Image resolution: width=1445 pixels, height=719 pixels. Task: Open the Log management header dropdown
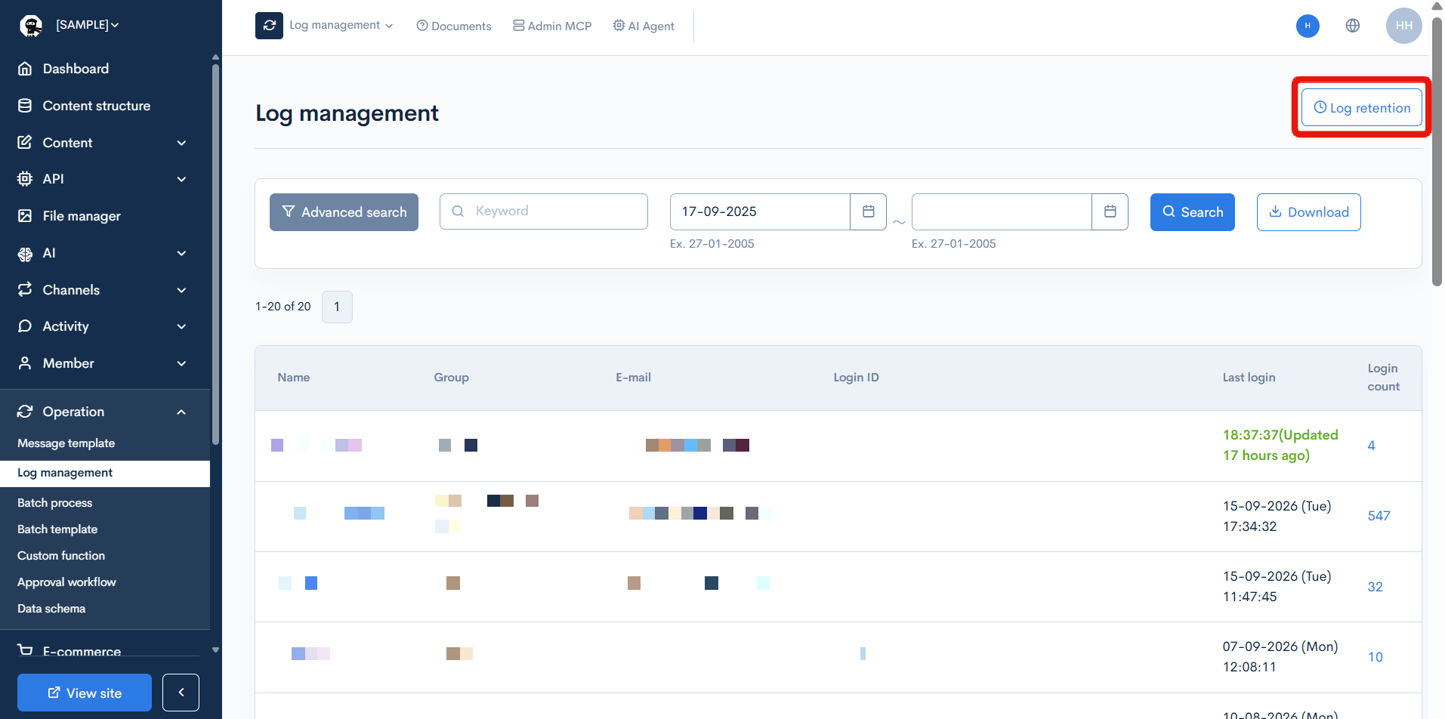[341, 25]
